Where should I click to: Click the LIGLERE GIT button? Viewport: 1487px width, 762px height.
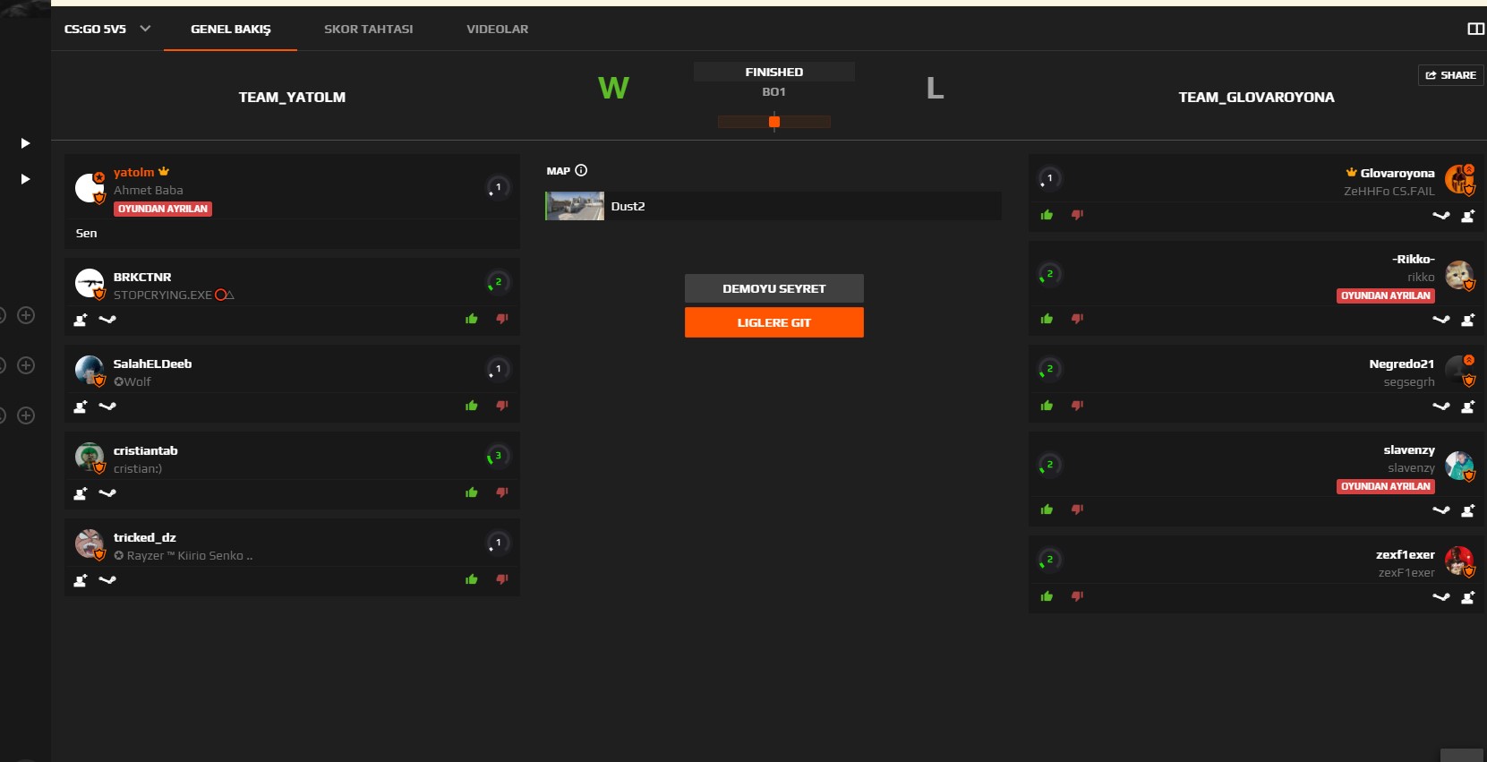(773, 322)
